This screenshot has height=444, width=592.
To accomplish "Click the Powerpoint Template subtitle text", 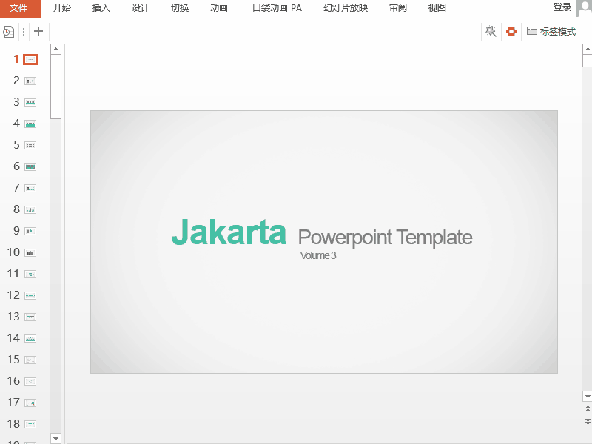I will tap(385, 238).
